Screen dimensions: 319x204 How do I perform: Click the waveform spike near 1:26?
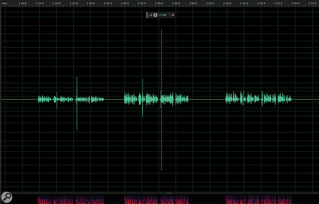pyautogui.click(x=77, y=104)
